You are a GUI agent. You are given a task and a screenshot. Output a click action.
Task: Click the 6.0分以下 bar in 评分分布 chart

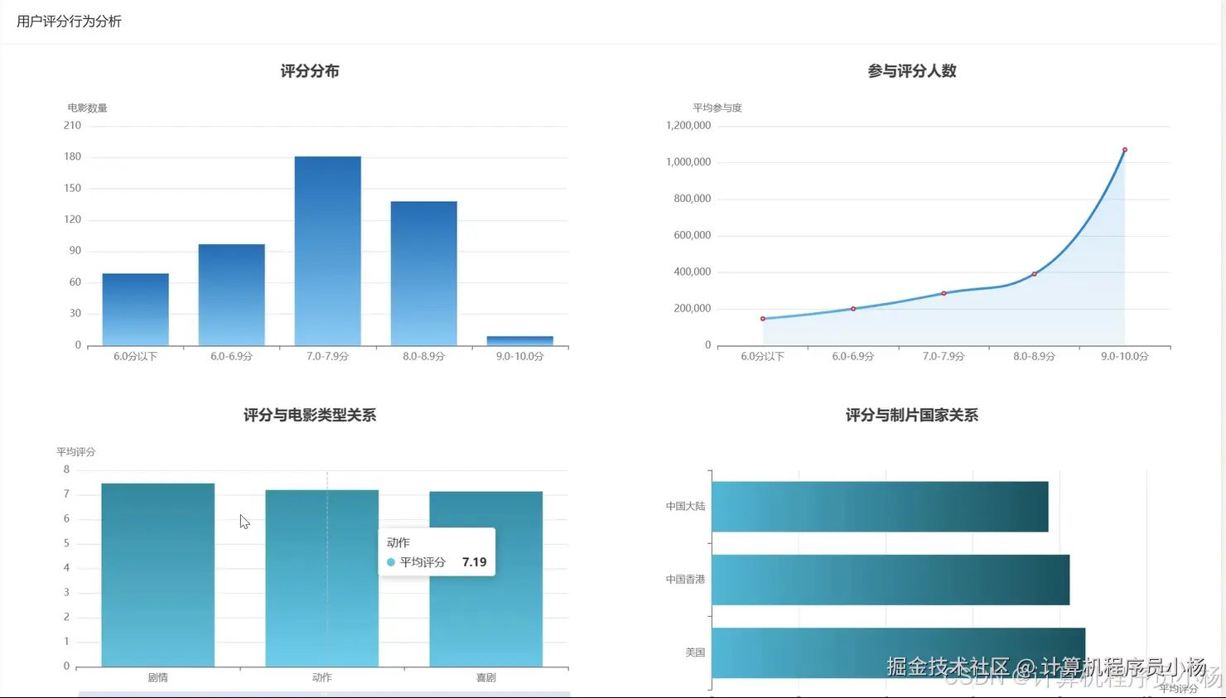(136, 310)
